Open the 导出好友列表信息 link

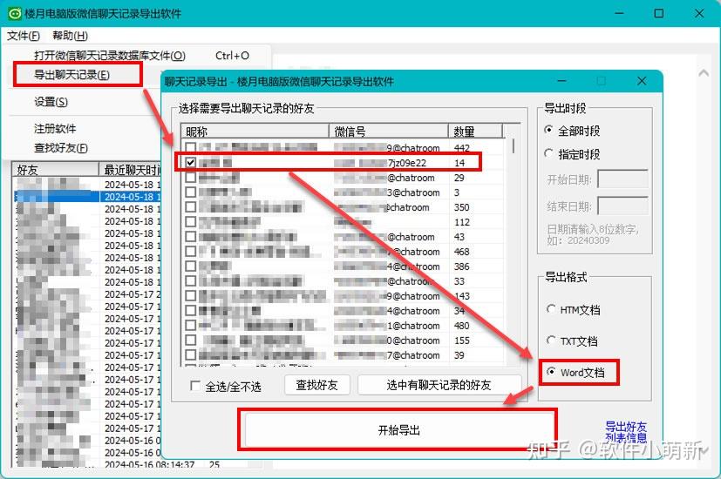(x=626, y=432)
